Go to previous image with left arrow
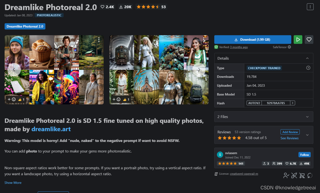The width and height of the screenshot is (320, 193). point(14,70)
